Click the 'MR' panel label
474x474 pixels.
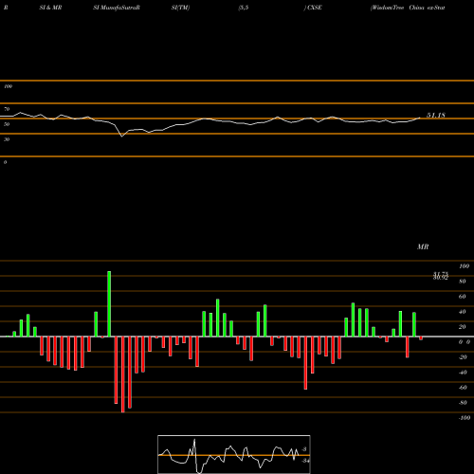point(423,246)
